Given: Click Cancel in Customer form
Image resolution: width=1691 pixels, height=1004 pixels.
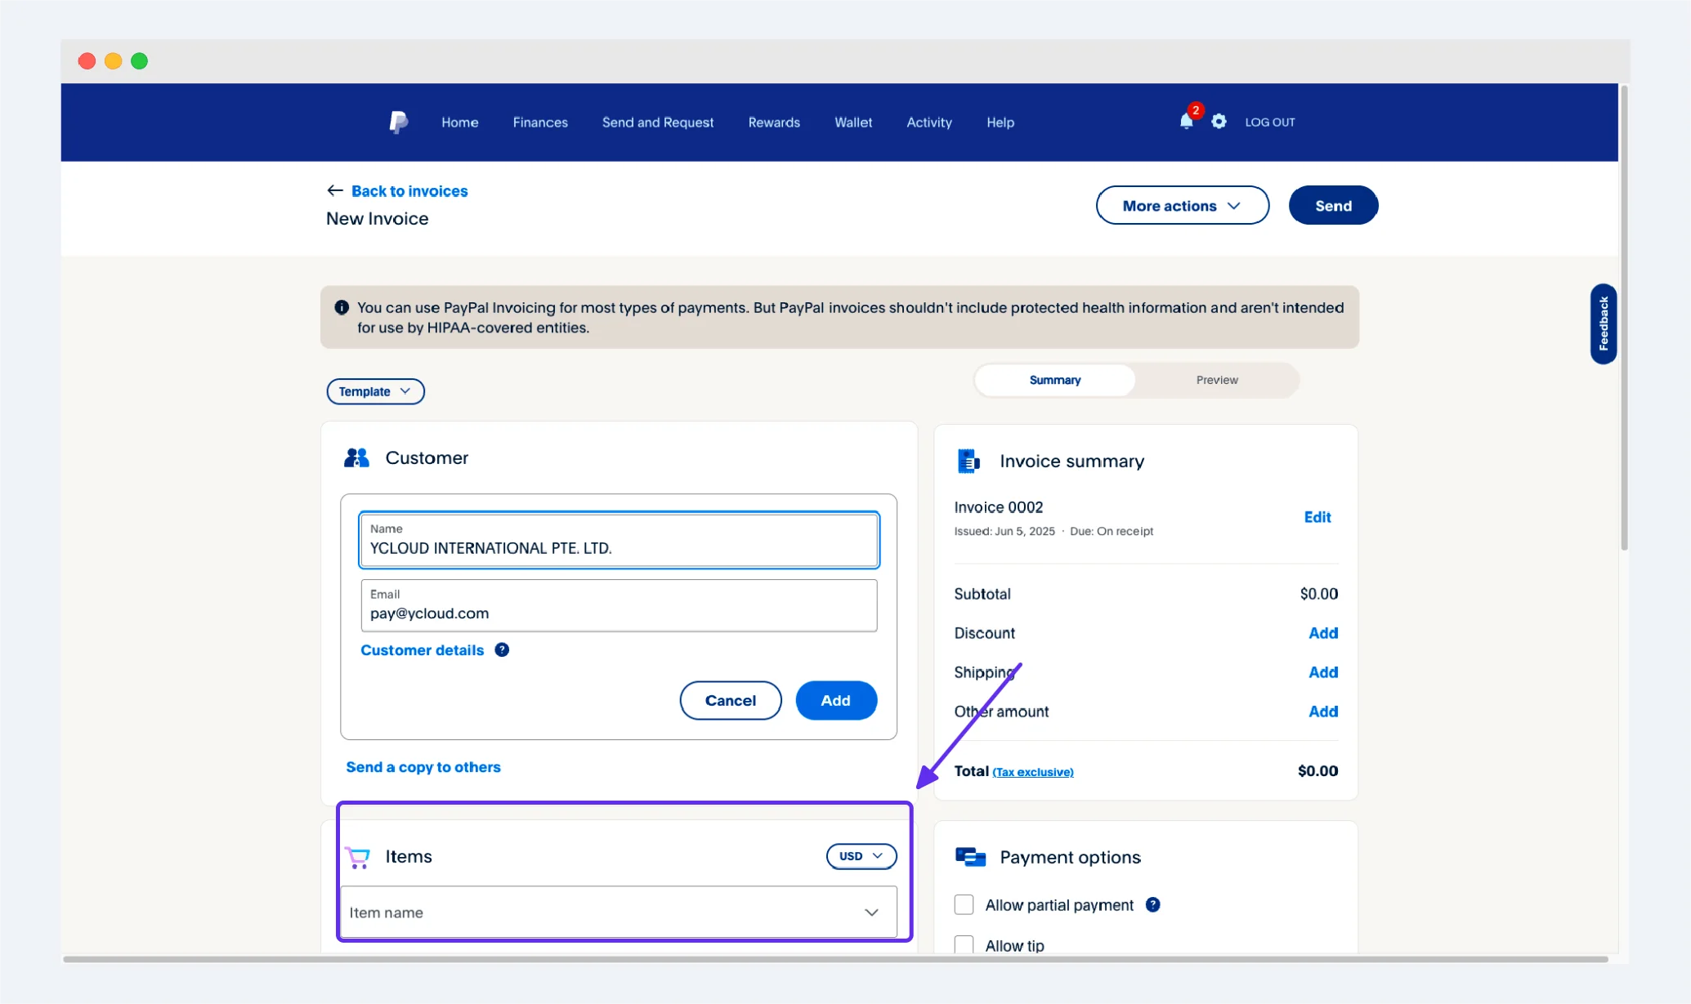Looking at the screenshot, I should [x=731, y=700].
